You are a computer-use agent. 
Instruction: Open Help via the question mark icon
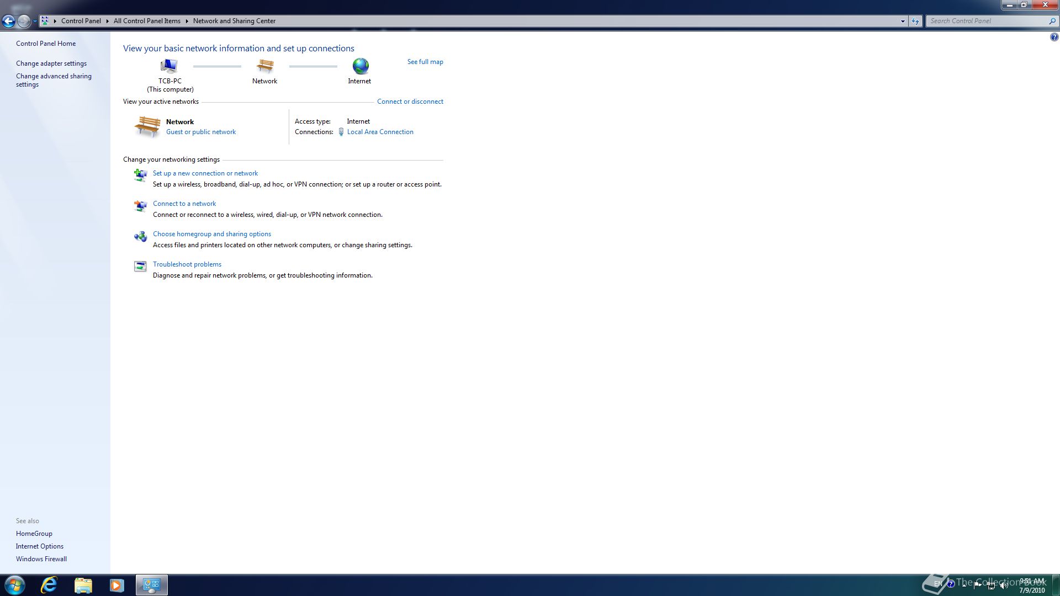[1054, 38]
